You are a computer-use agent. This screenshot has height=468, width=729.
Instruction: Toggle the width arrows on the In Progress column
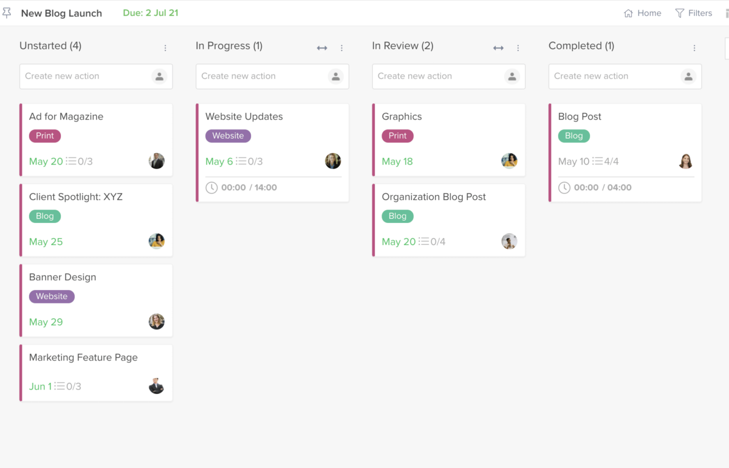[321, 47]
